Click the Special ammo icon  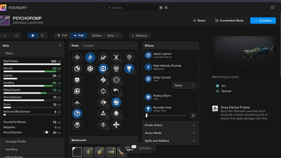pos(217,91)
